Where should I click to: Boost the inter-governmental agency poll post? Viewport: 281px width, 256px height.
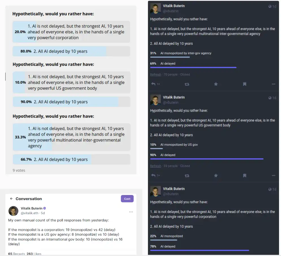click(x=187, y=84)
